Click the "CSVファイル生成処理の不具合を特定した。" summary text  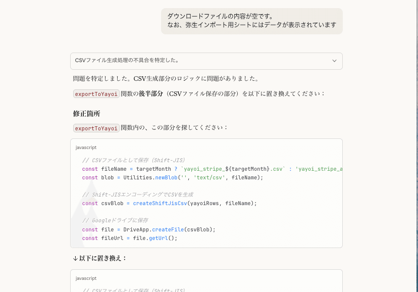click(127, 61)
